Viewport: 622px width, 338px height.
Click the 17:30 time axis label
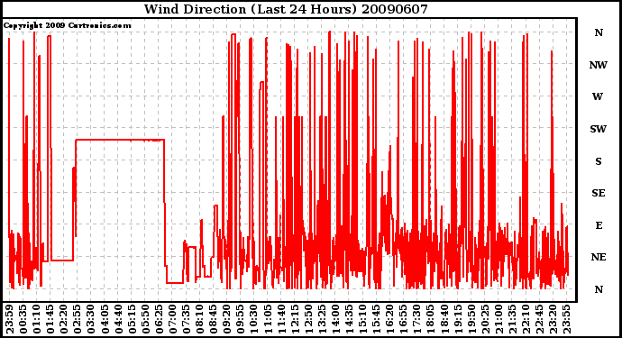(416, 319)
